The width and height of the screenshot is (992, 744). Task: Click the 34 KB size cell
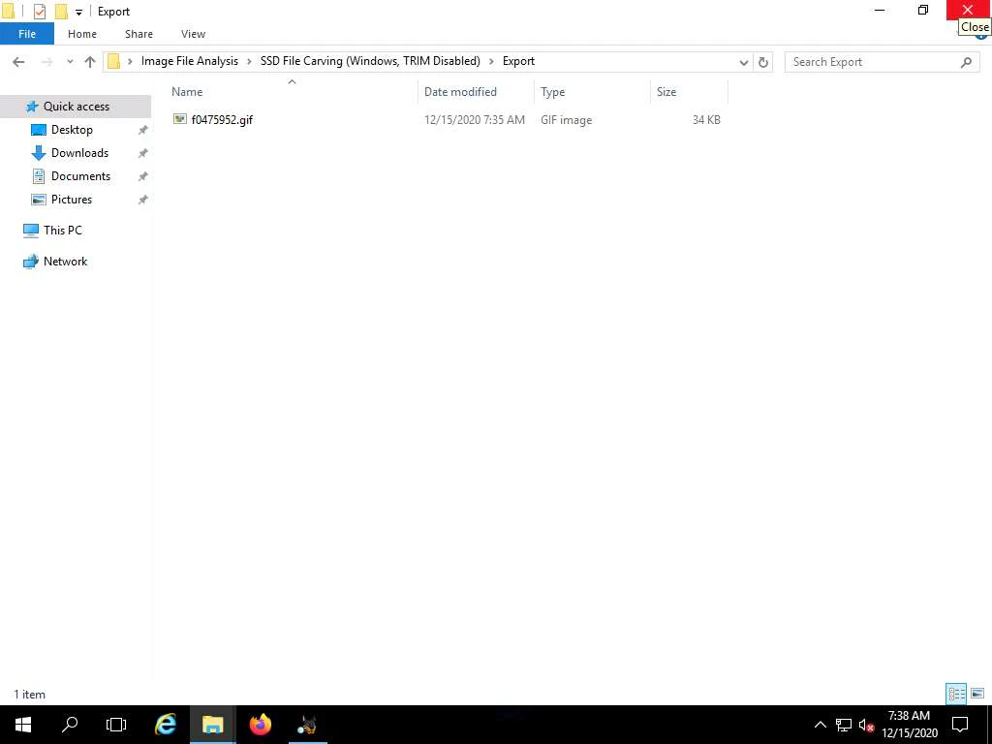pos(706,119)
